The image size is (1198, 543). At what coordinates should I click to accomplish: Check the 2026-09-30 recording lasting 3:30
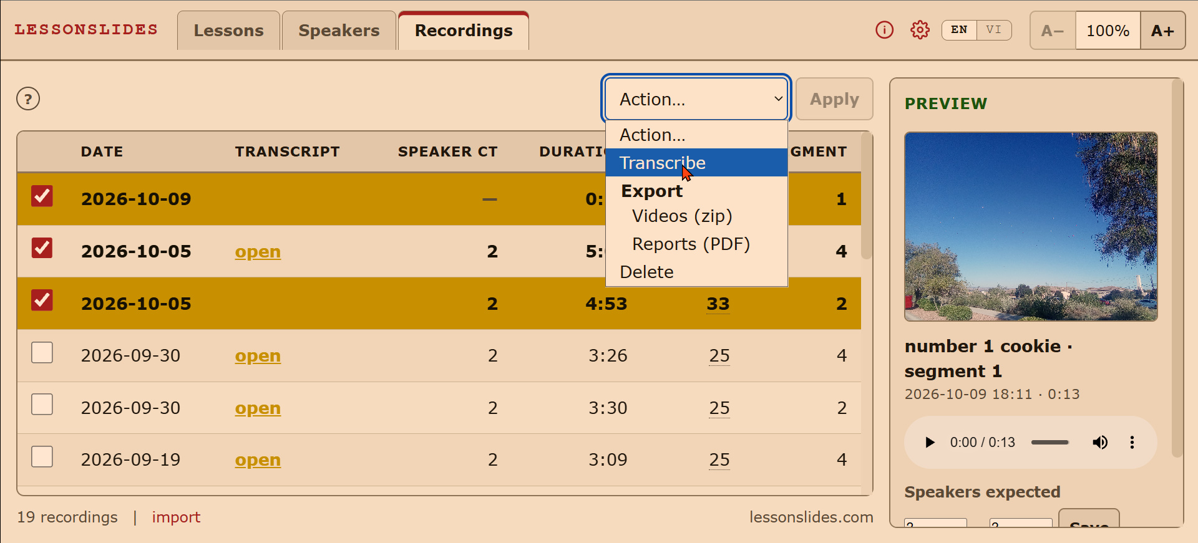pyautogui.click(x=42, y=405)
